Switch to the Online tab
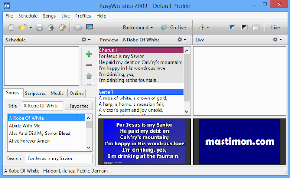Viewport: 290px width, 178px height. tap(77, 93)
